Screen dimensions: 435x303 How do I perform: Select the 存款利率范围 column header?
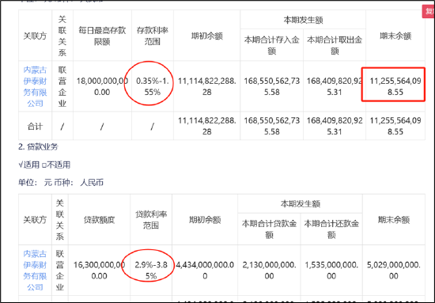point(153,36)
